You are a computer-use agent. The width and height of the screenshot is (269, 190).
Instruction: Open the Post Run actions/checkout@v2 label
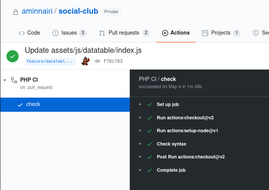191,157
